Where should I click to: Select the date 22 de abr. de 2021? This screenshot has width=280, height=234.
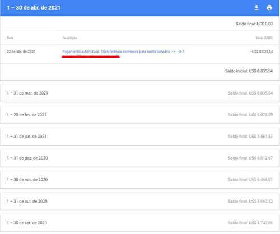(x=21, y=52)
